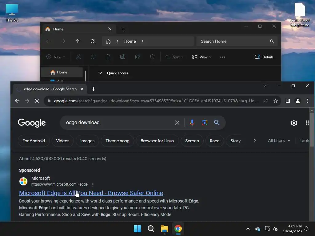Click the microsoft.com edge URL
Screen dimensions: 315x236
coord(59,184)
